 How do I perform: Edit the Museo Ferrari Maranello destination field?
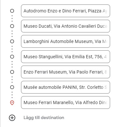(66, 102)
